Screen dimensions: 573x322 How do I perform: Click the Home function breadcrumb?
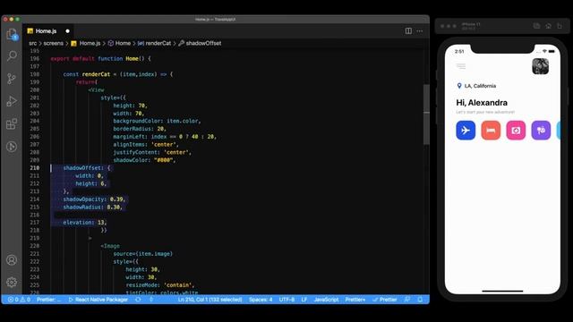119,43
